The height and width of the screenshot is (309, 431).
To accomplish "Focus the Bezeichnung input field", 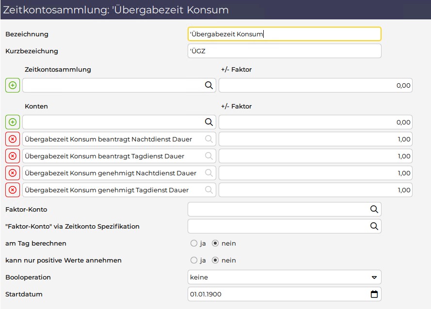I will coord(285,34).
